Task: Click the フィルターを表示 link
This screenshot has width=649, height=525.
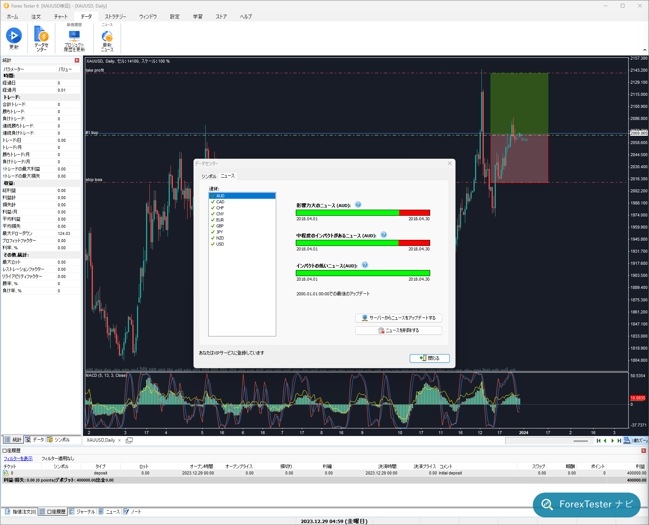Action: point(18,459)
